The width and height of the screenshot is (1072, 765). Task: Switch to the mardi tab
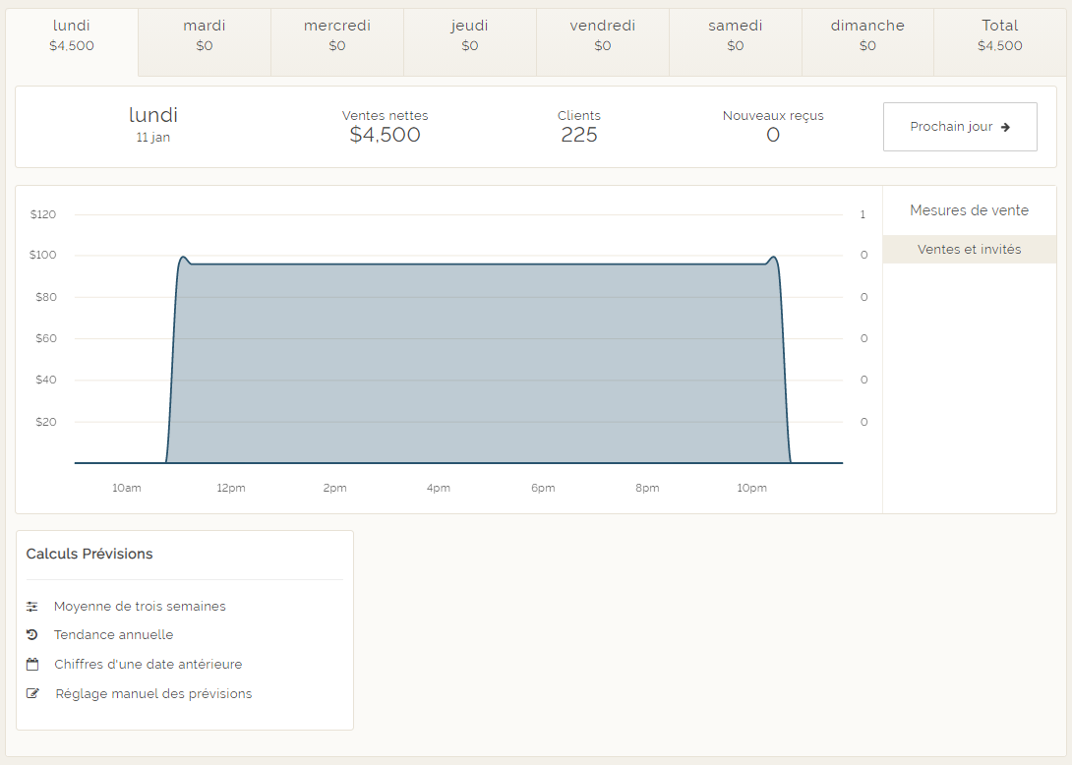click(x=205, y=35)
